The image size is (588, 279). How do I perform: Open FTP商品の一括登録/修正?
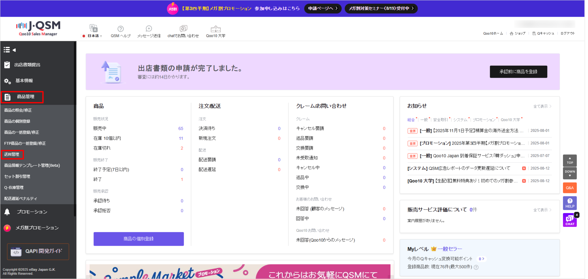[25, 143]
